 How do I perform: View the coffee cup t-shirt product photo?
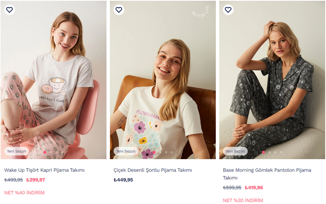pos(53,80)
